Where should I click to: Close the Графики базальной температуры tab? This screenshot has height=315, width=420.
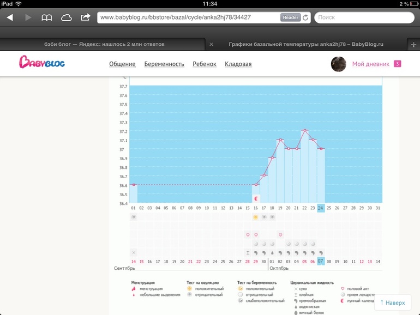click(211, 44)
